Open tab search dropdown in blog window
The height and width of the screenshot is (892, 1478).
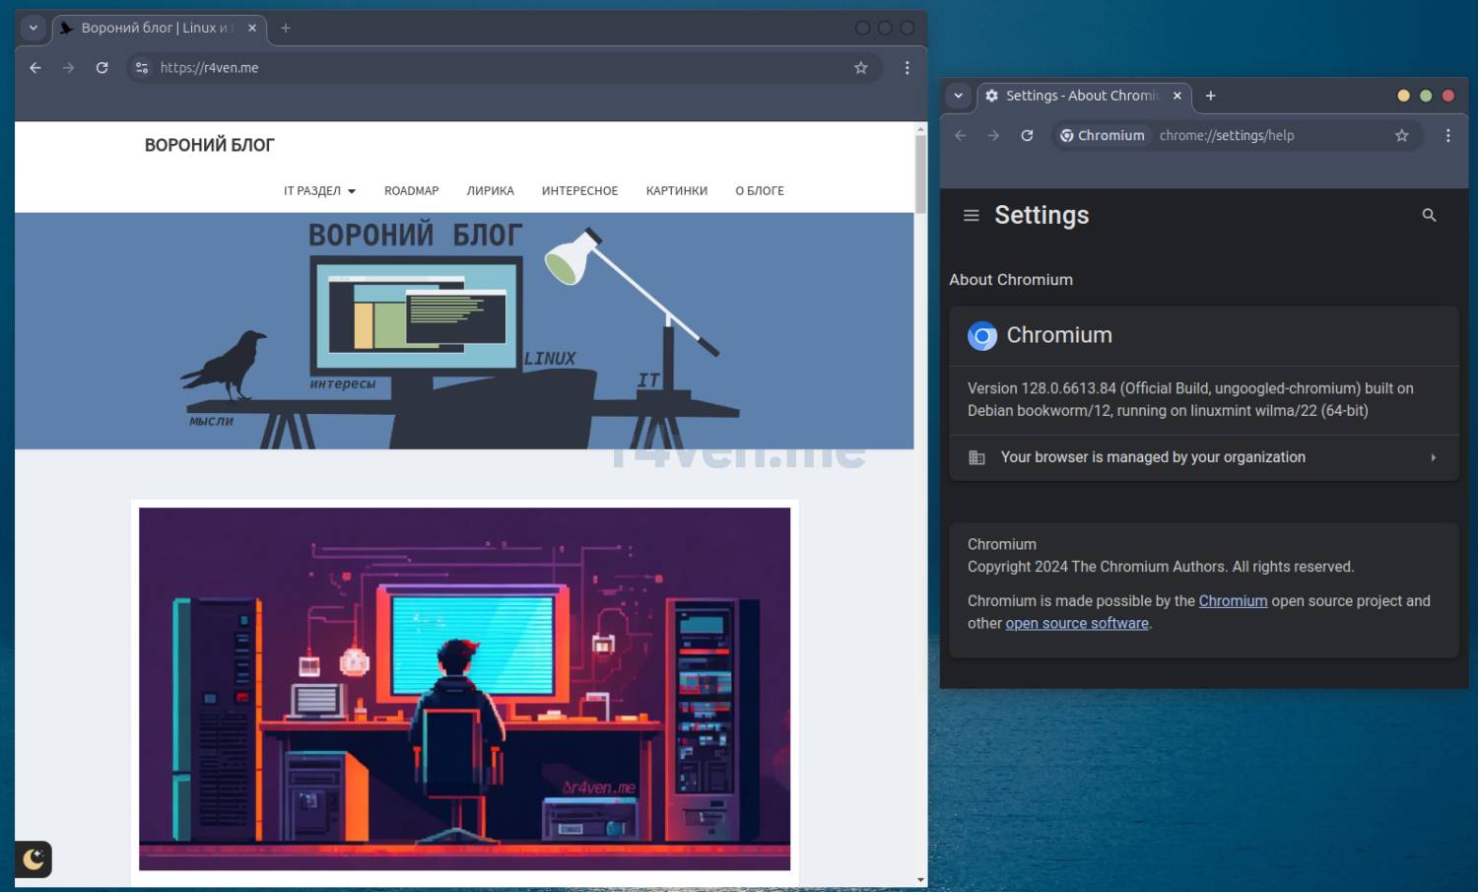[34, 29]
